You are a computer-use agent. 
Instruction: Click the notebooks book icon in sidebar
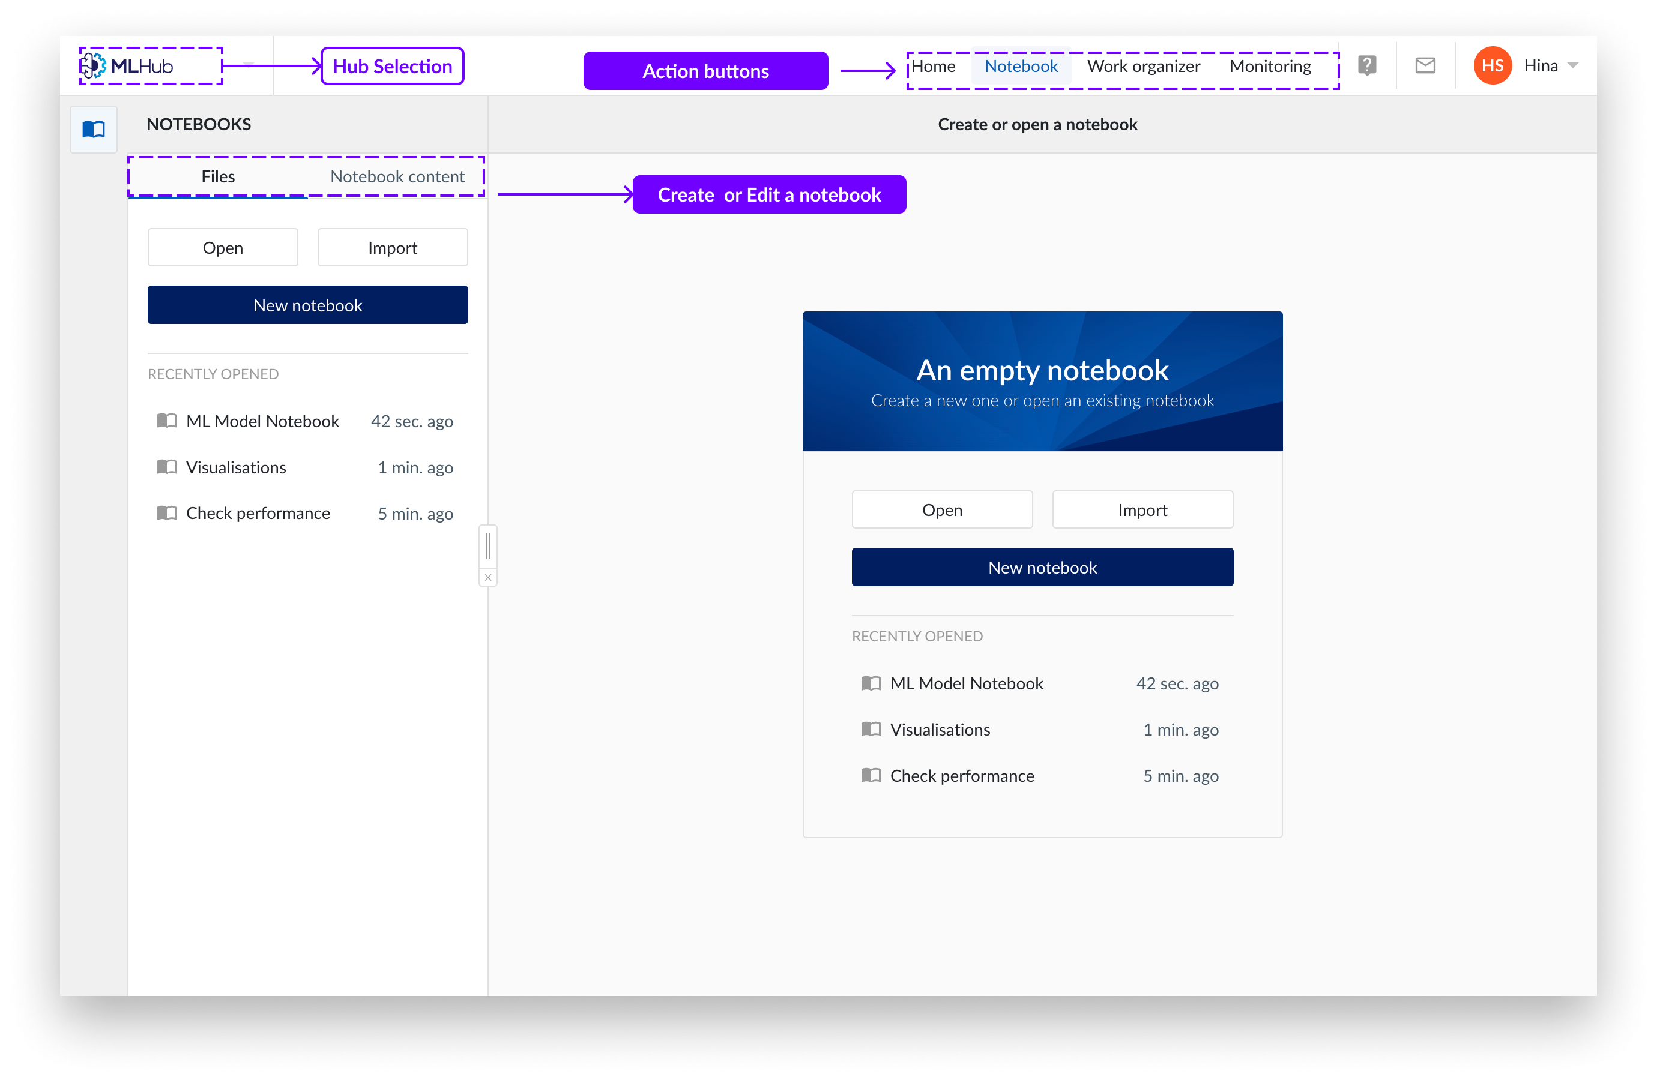93,130
